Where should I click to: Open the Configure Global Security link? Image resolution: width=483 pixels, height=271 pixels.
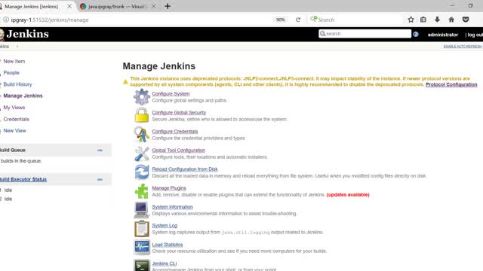point(179,112)
